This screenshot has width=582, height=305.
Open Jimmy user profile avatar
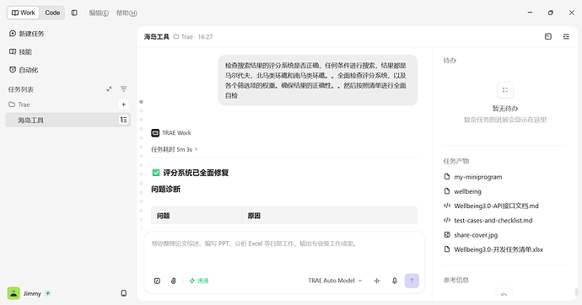(x=13, y=293)
